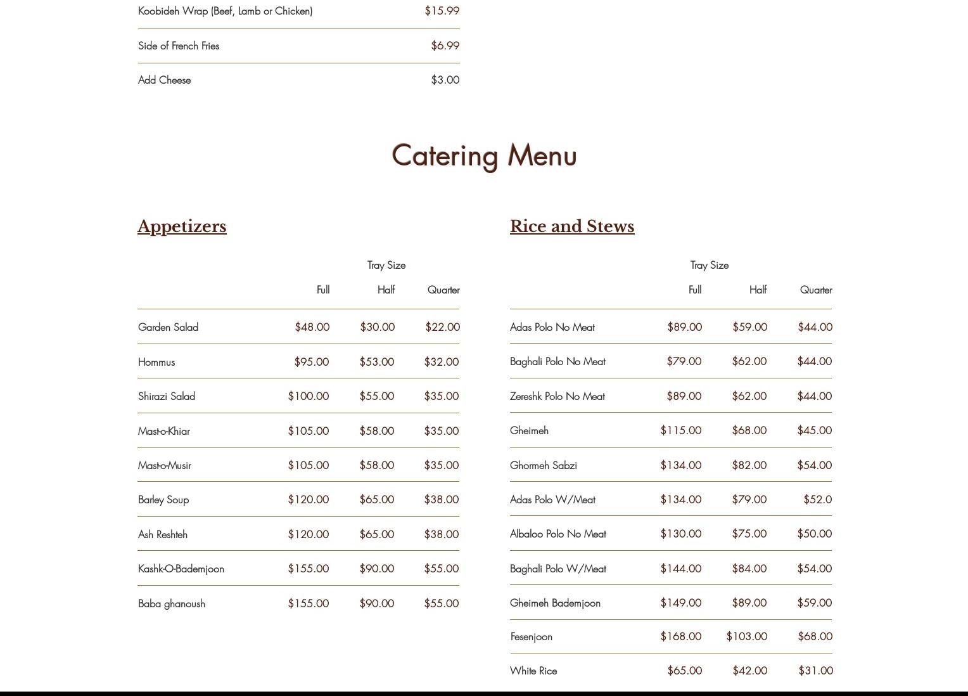Click Tray Size label under Appetizers
Viewport: 968px width, 696px height.
pyautogui.click(x=386, y=265)
